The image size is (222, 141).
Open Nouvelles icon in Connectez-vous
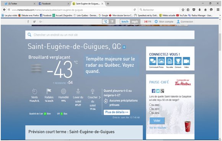(170, 61)
